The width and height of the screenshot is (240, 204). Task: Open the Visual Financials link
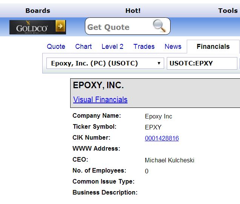point(100,100)
